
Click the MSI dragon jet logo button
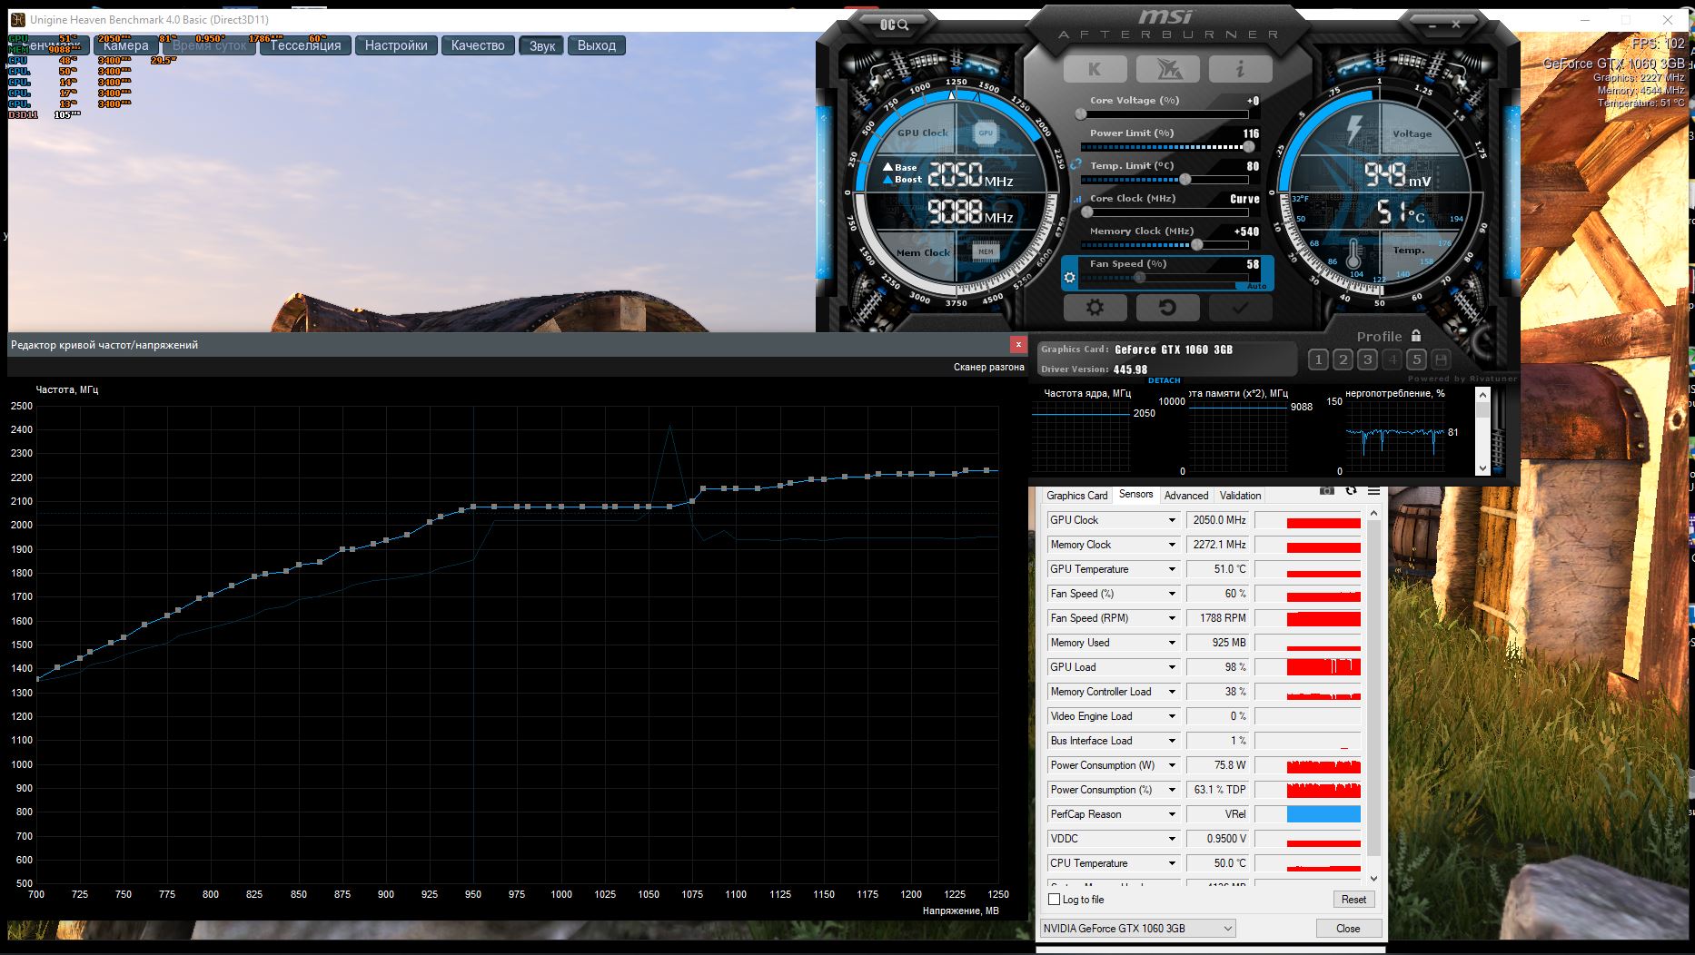1167,69
